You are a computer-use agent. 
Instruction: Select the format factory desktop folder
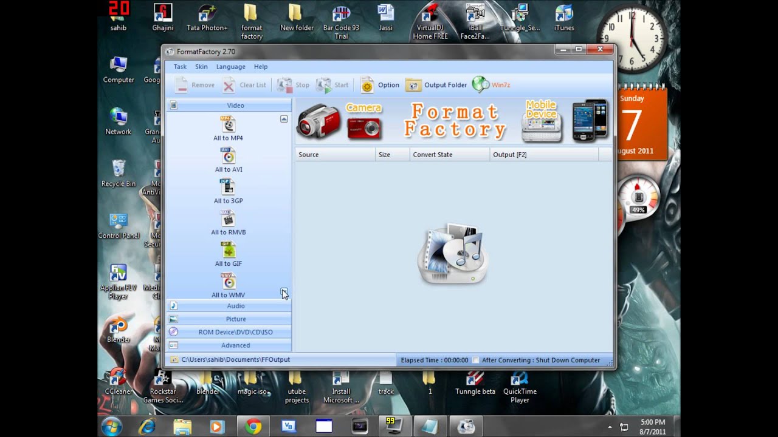coord(252,22)
